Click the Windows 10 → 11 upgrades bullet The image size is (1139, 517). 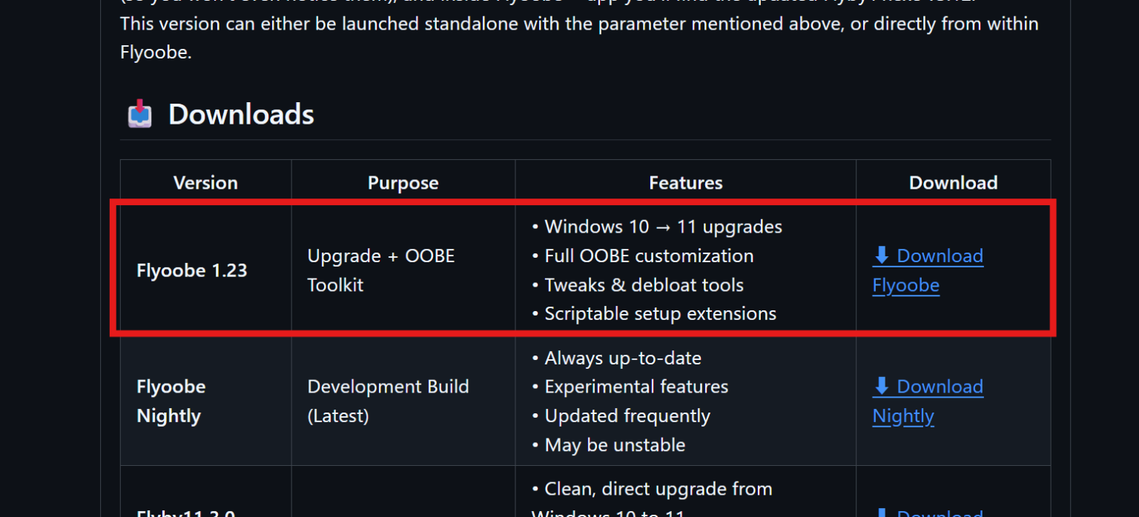(x=663, y=227)
